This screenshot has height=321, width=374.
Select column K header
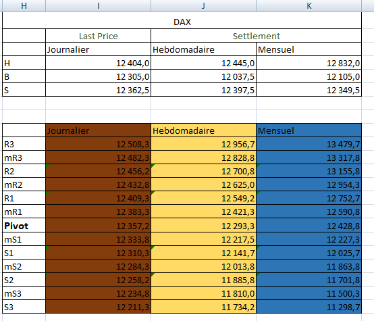pyautogui.click(x=309, y=5)
